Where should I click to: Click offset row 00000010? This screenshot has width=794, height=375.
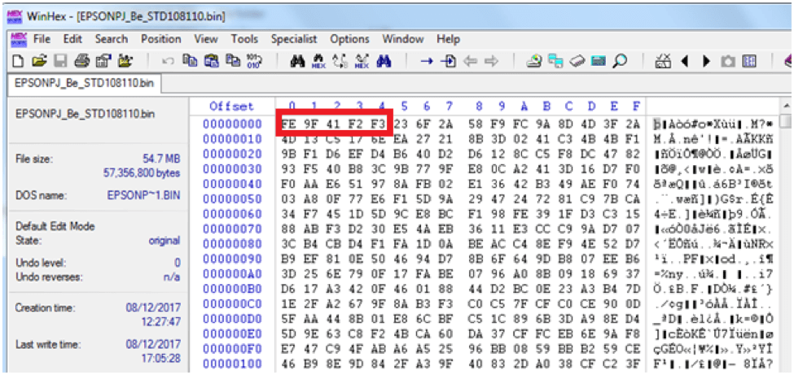[x=232, y=138]
